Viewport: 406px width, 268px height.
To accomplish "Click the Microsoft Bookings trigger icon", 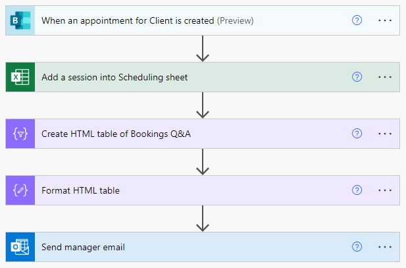I will tap(20, 20).
